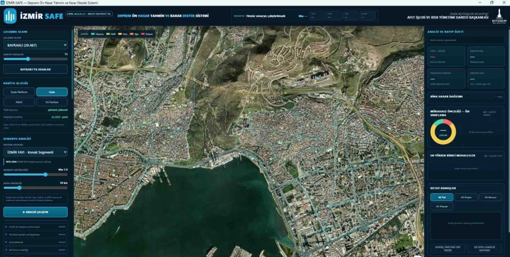Click the A4 Hizmet step row
The image size is (510, 257).
click(x=35, y=249)
